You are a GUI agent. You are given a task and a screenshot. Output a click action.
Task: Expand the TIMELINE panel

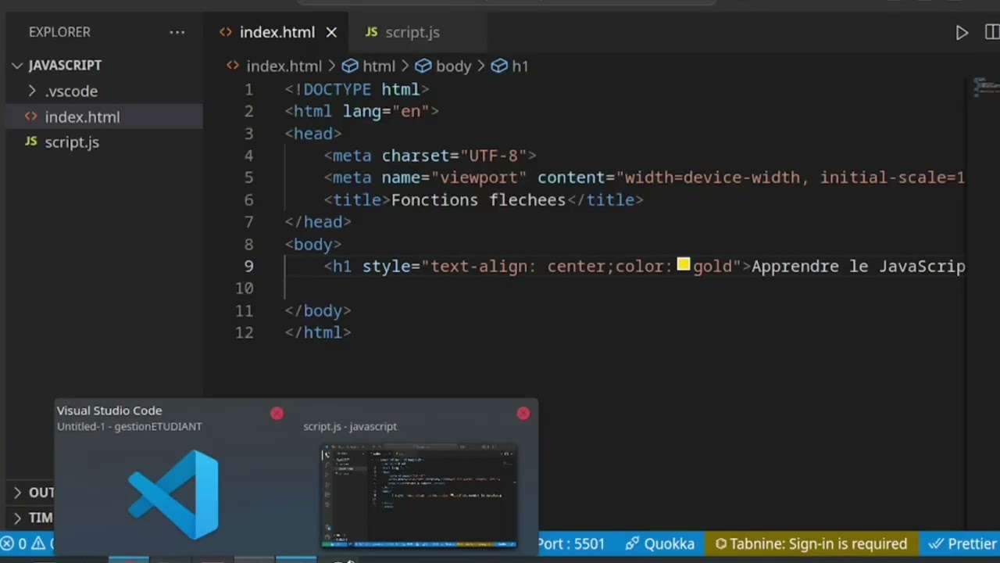(x=31, y=518)
